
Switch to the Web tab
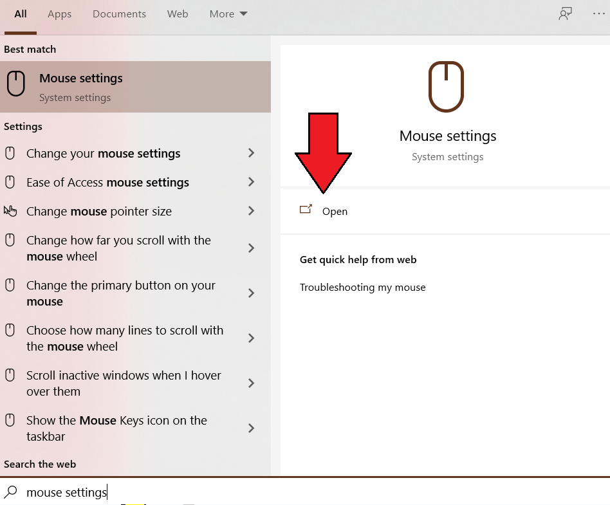pyautogui.click(x=178, y=14)
